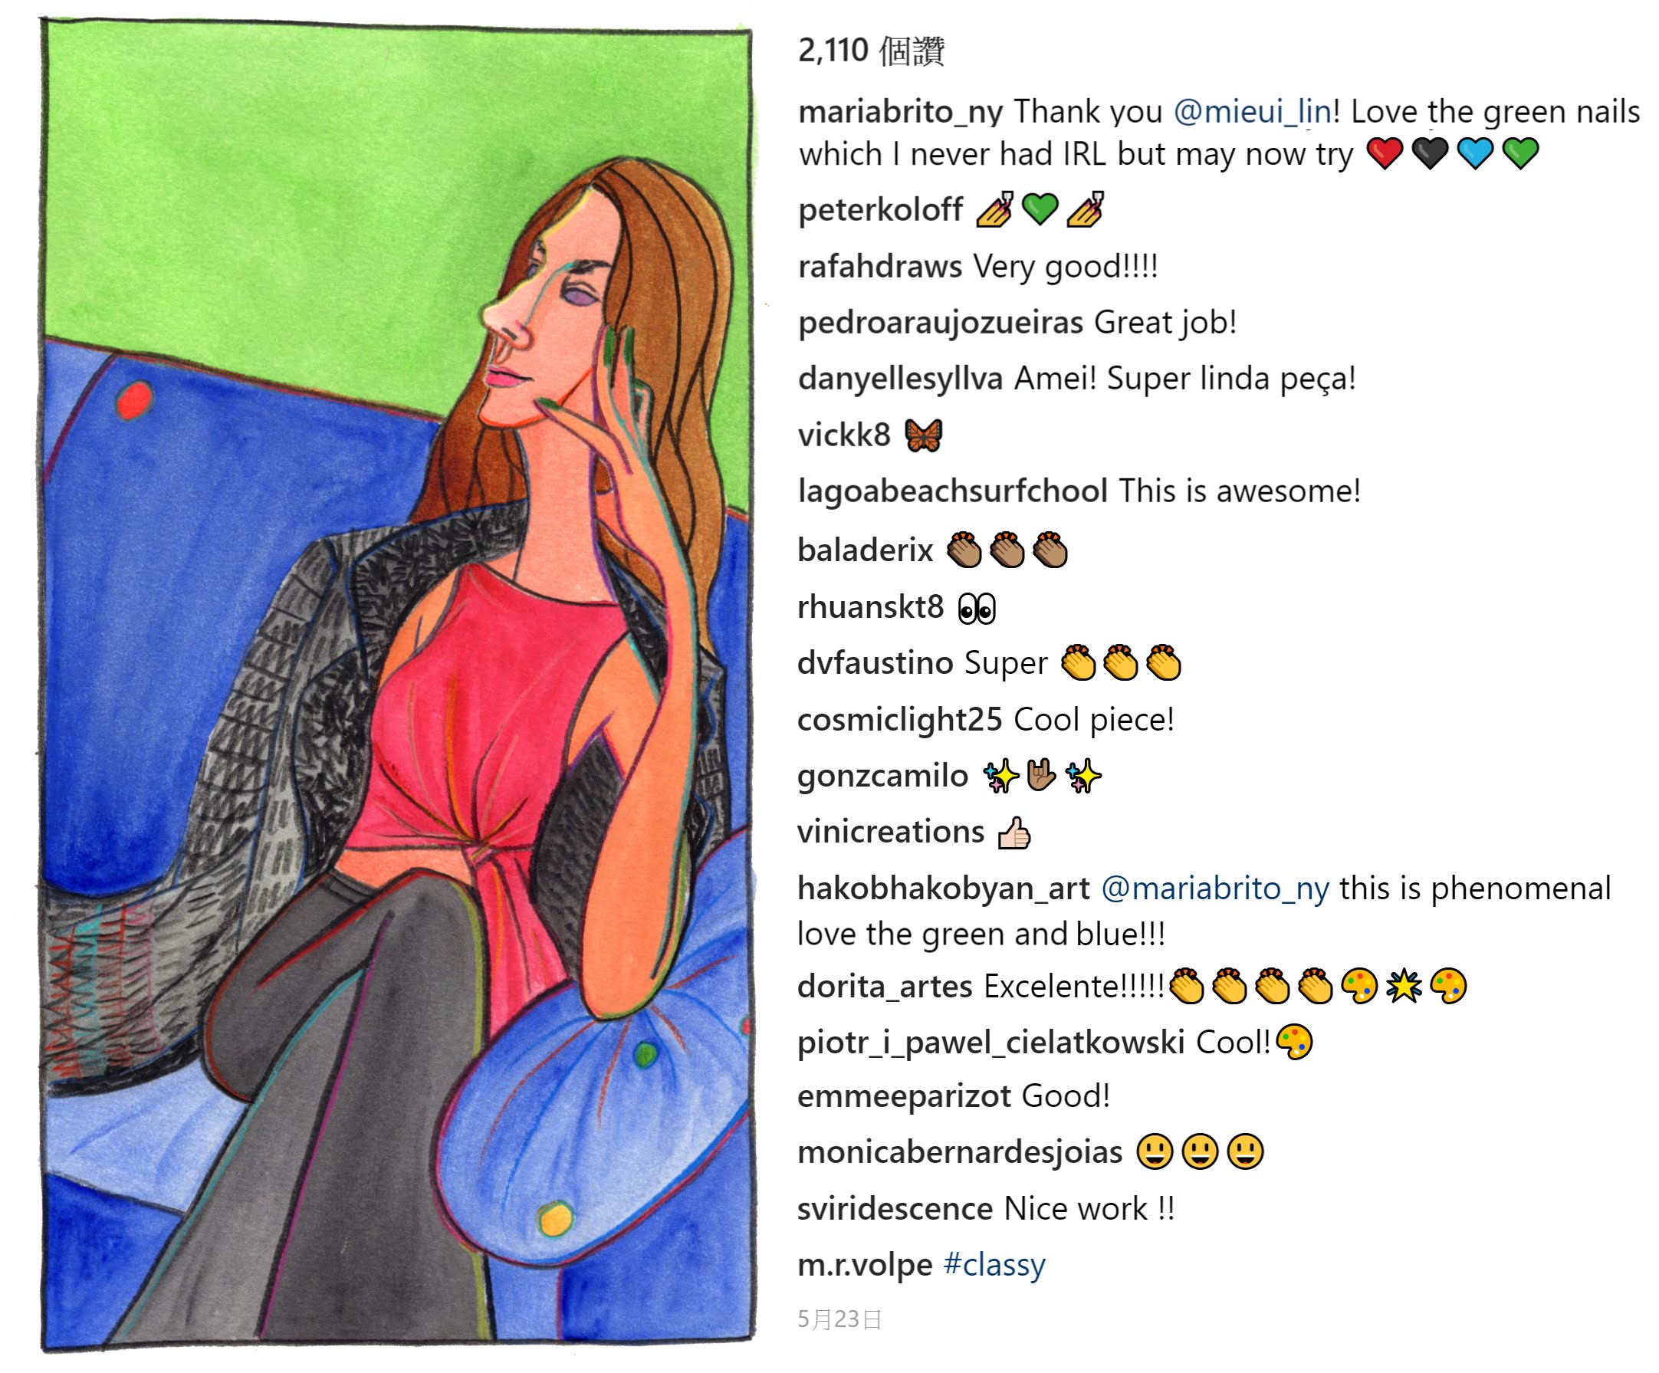Open the mariabrito_ny username in the caption

[900, 113]
